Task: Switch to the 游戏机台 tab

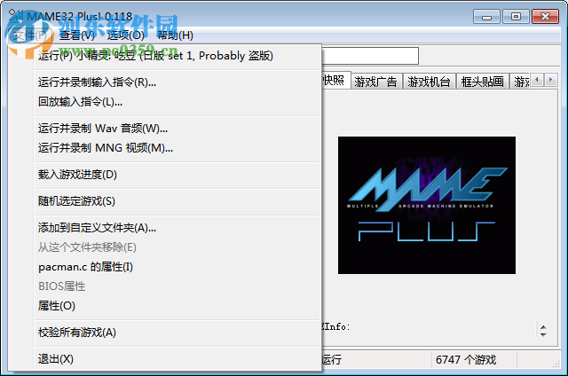Action: [x=429, y=82]
